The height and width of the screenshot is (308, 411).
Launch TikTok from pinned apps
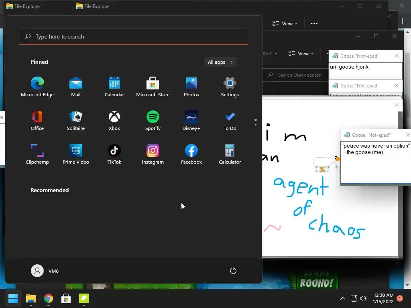coord(114,154)
